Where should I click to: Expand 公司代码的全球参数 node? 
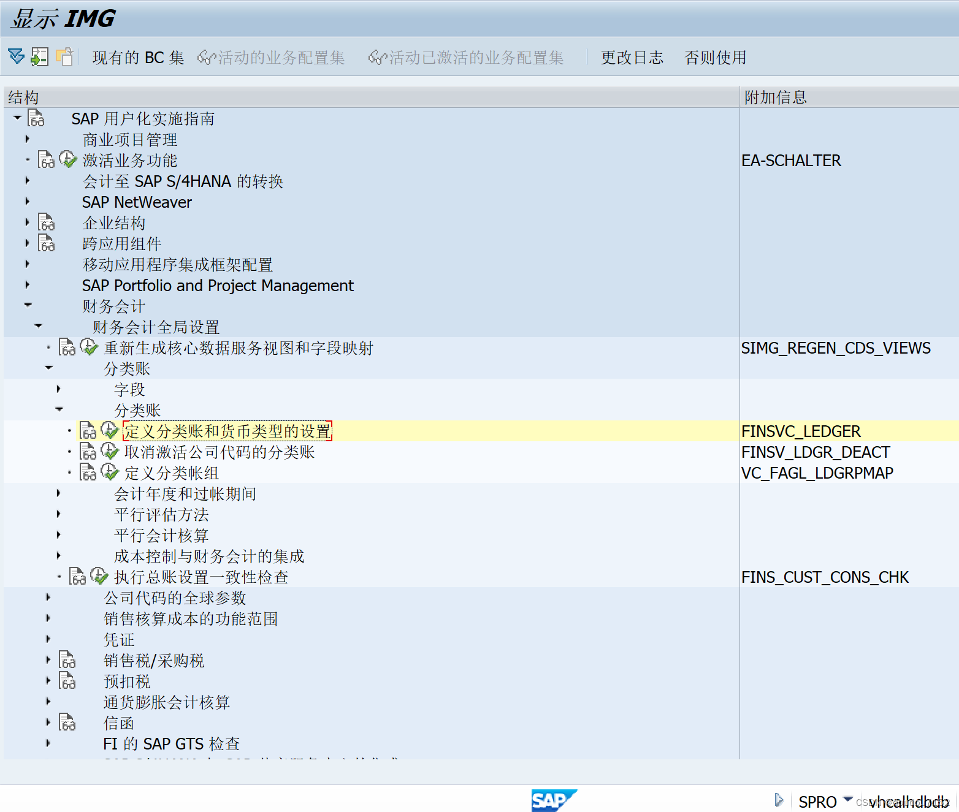[x=48, y=598]
